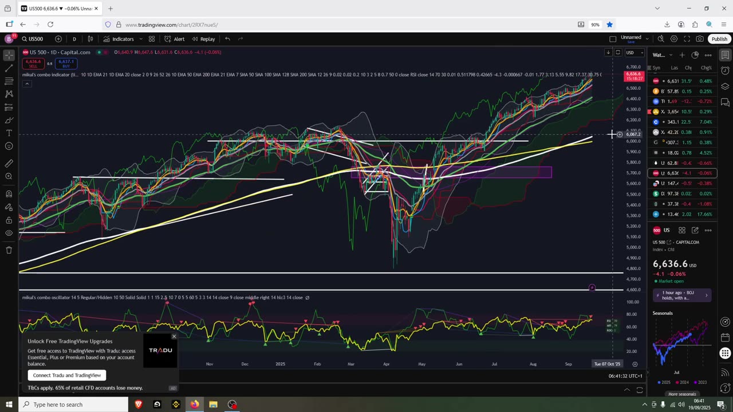The image size is (733, 412).
Task: Select watchlist row with 7.04% change
Action: (683, 122)
